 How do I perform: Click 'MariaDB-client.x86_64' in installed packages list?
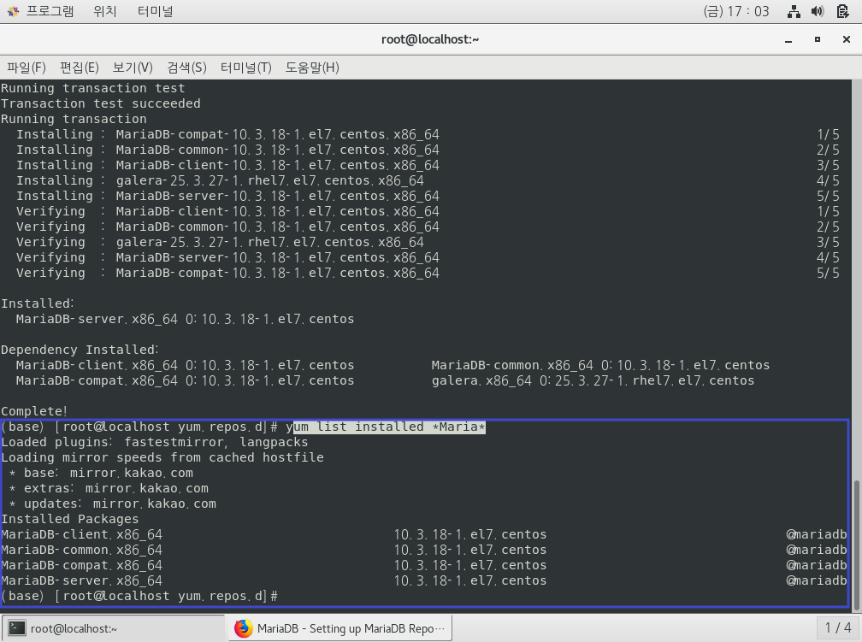81,534
